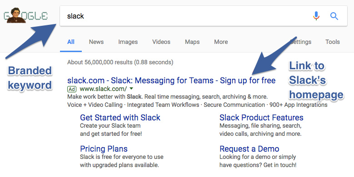
Task: Switch to the Images tab
Action: click(x=128, y=42)
